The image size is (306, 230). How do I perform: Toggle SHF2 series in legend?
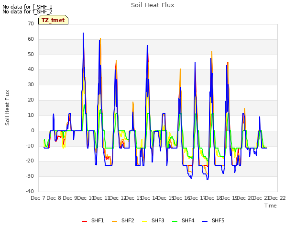(123, 220)
